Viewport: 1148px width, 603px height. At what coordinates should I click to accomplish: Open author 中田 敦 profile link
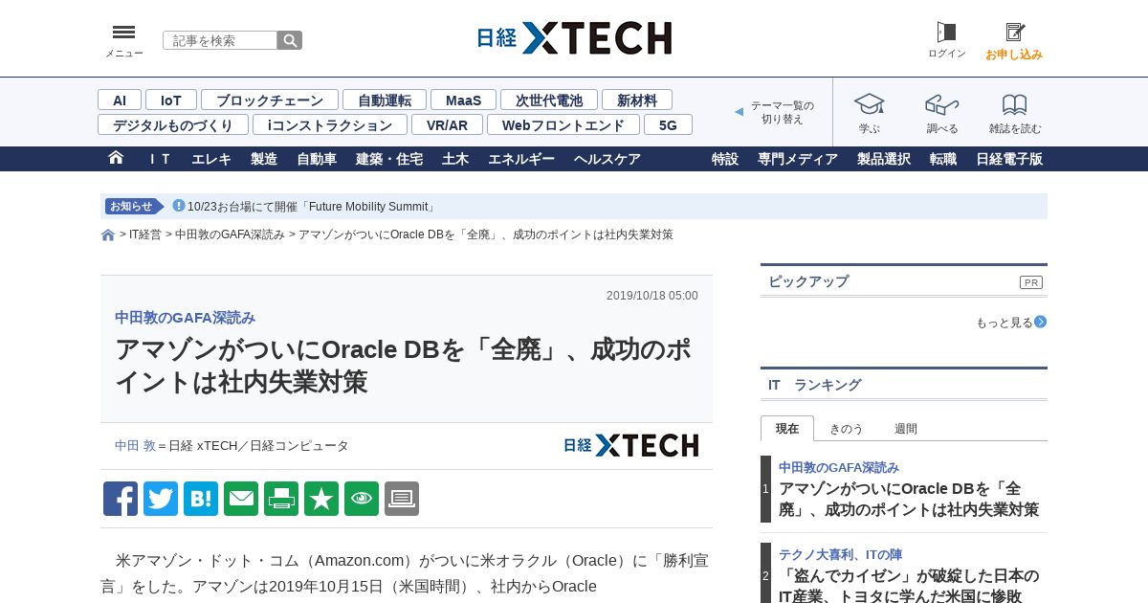point(135,446)
